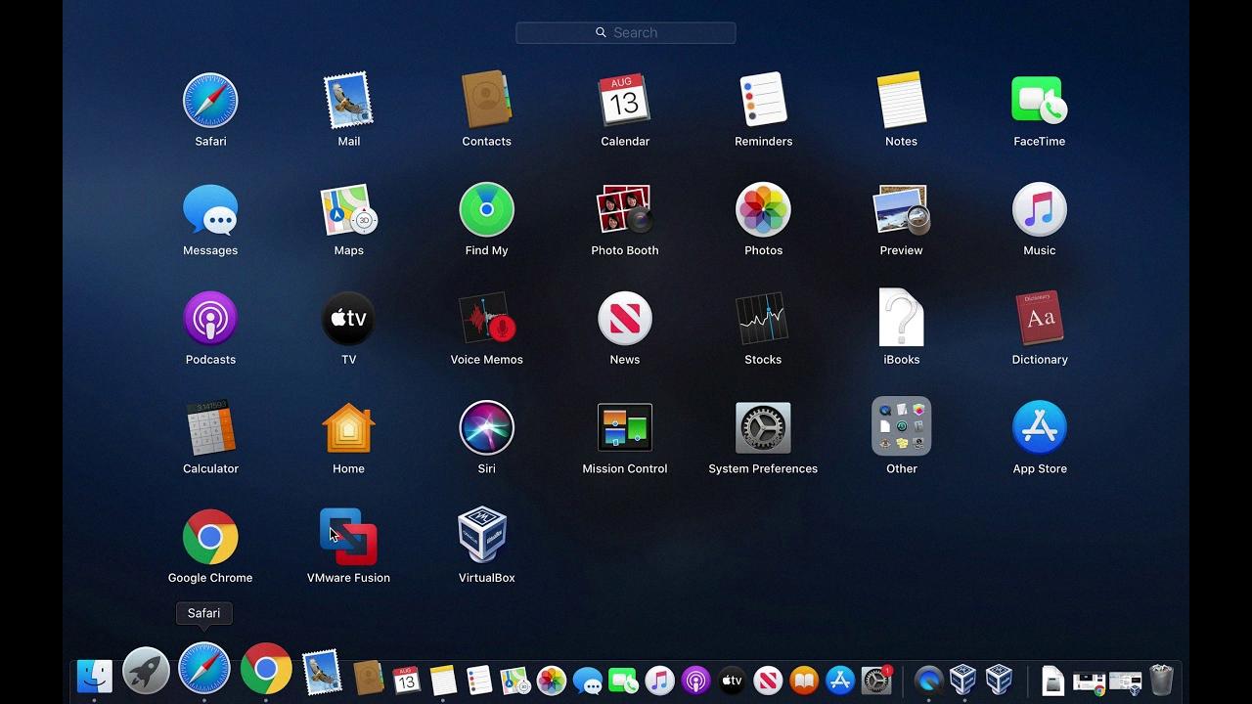Open Music from the Launchpad grid
This screenshot has width=1252, height=704.
point(1039,209)
